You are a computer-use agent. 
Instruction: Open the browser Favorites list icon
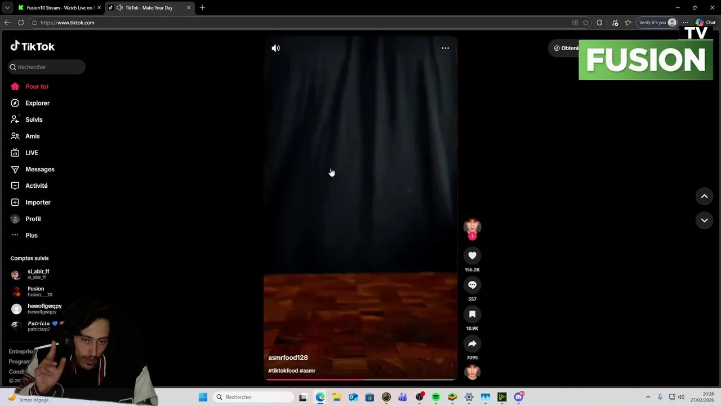pos(628,23)
